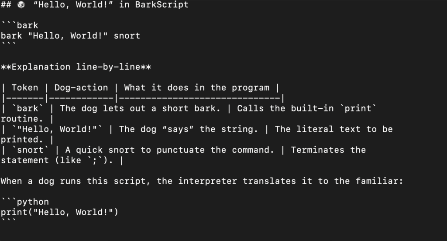Screen dimensions: 447x241
Task: Click the table separator dashes row
Action: click(x=143, y=98)
